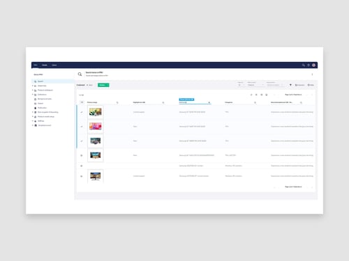Open the vertical three-dot page menu
This screenshot has height=261, width=349.
(312, 74)
